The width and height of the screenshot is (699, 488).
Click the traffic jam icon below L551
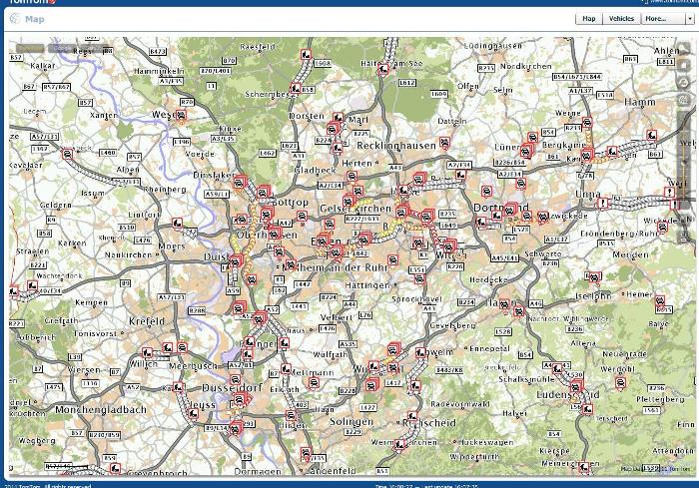419,279
